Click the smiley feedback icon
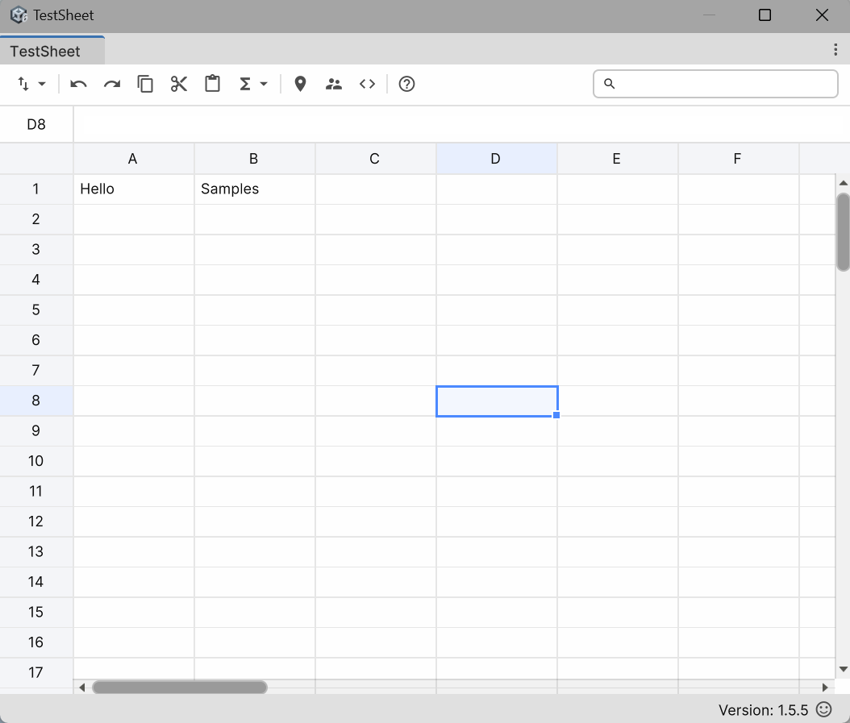Image resolution: width=850 pixels, height=723 pixels. pyautogui.click(x=824, y=709)
